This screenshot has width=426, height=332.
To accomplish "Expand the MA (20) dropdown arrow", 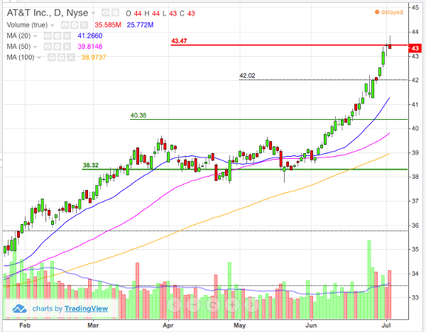I will coord(35,36).
